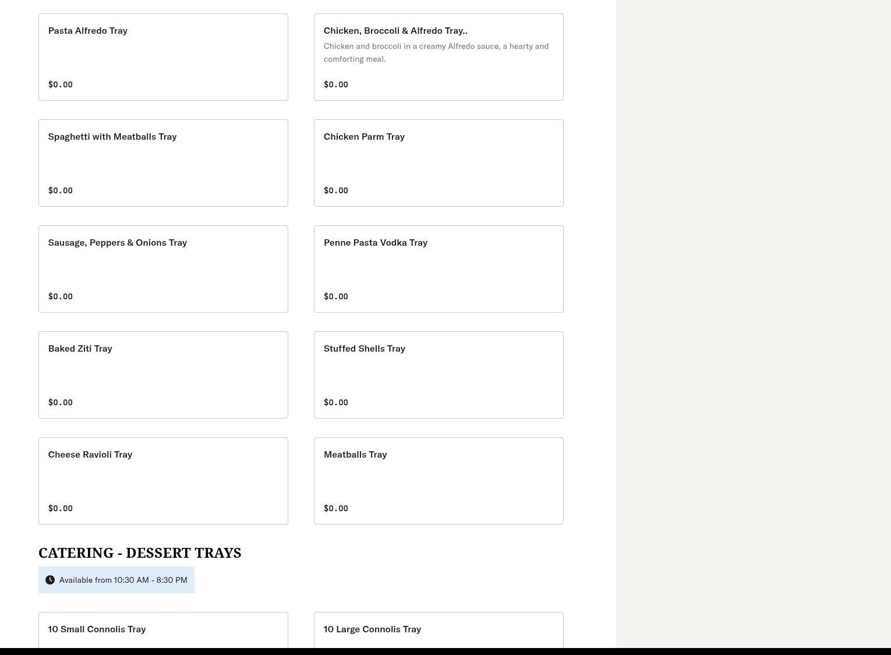The image size is (891, 655).
Task: Choose the Spaghetti with Meatballs Tray
Action: [x=163, y=163]
